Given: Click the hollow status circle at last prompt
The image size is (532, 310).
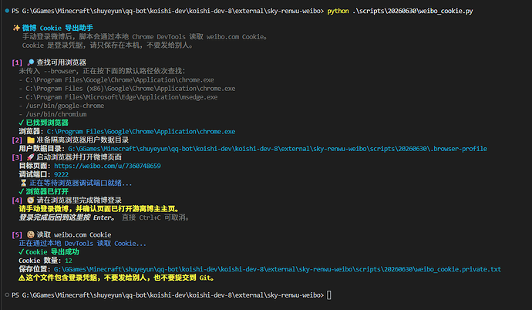Looking at the screenshot, I should point(7,295).
